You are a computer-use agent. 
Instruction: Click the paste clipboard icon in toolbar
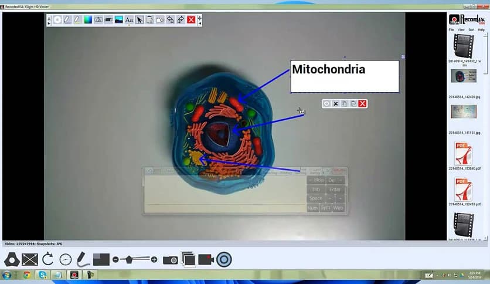click(x=149, y=20)
